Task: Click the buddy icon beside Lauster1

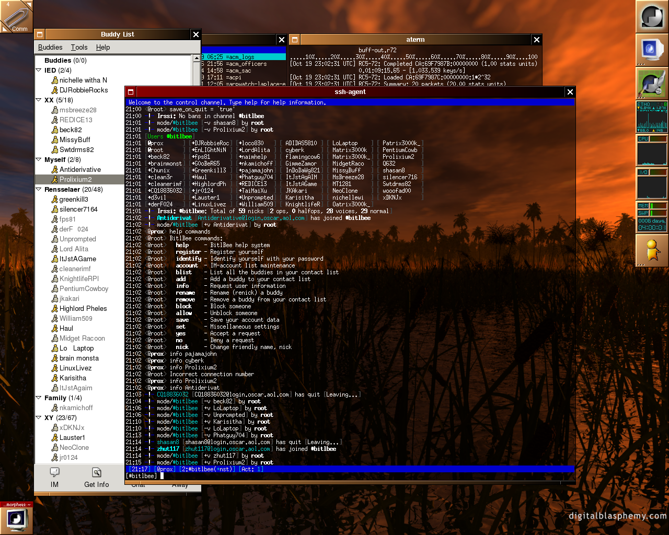Action: (54, 438)
